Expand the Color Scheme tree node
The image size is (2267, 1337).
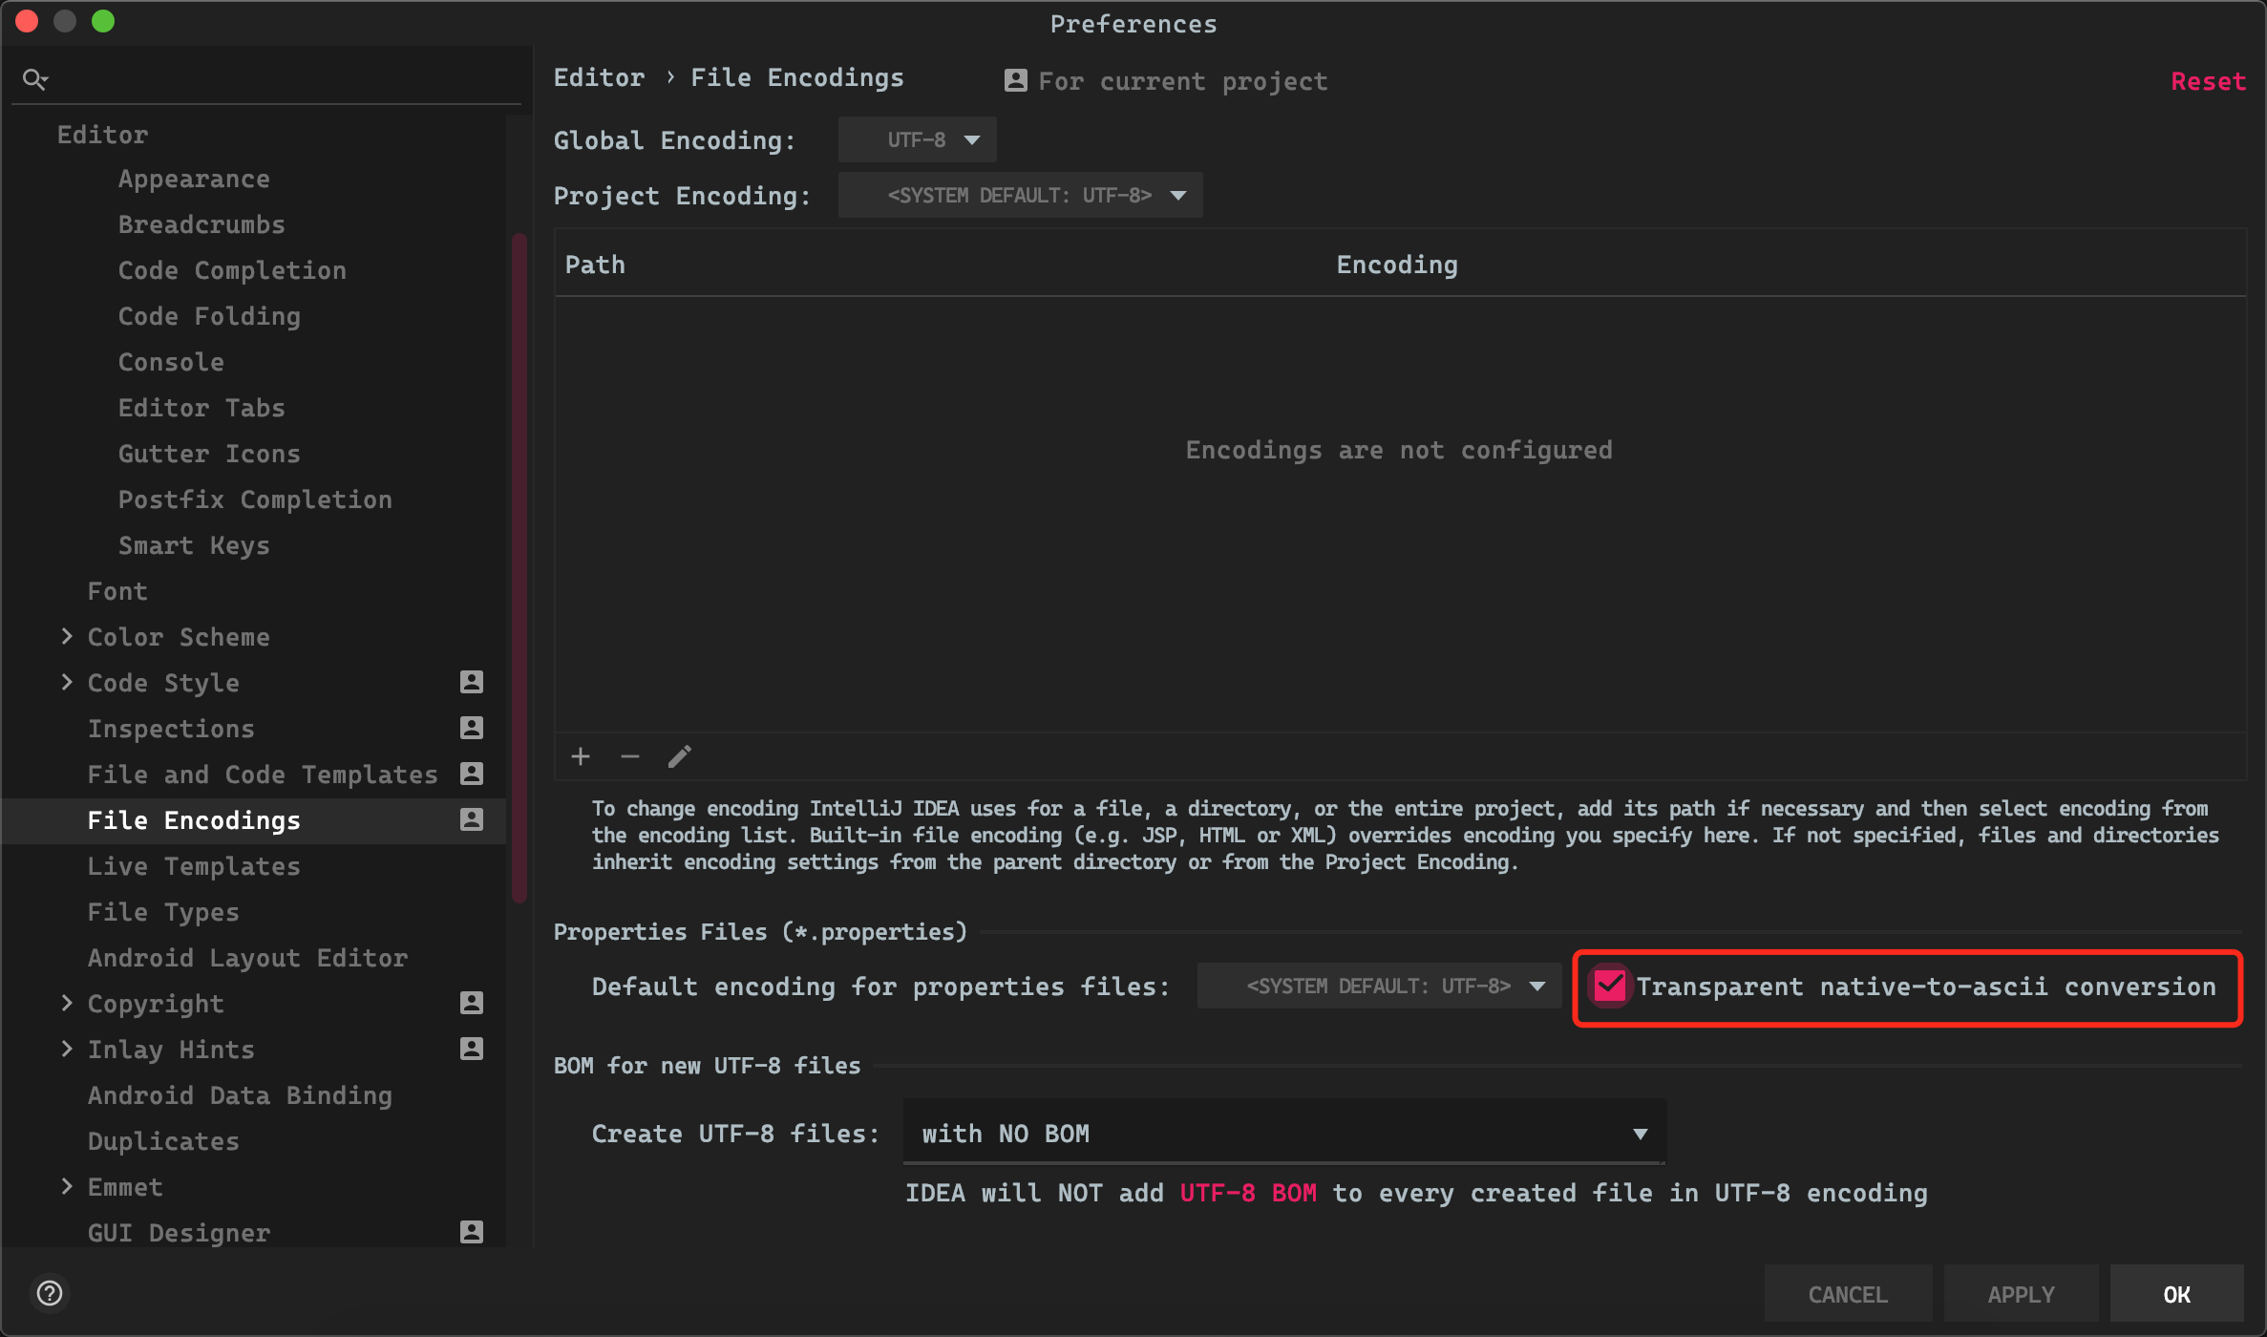coord(67,636)
